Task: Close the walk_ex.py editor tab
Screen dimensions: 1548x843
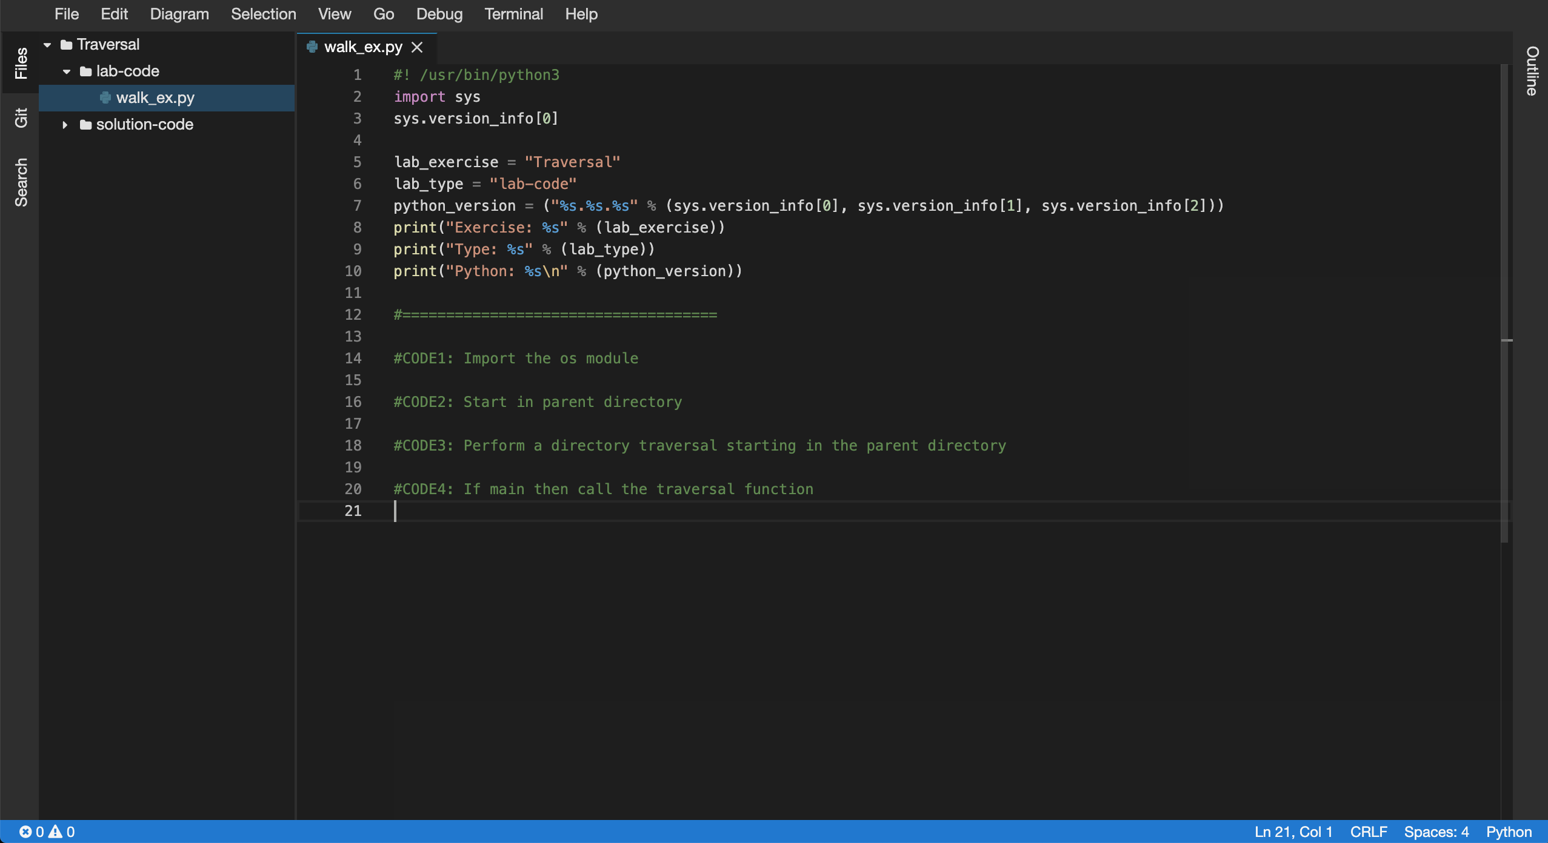Action: pos(417,47)
